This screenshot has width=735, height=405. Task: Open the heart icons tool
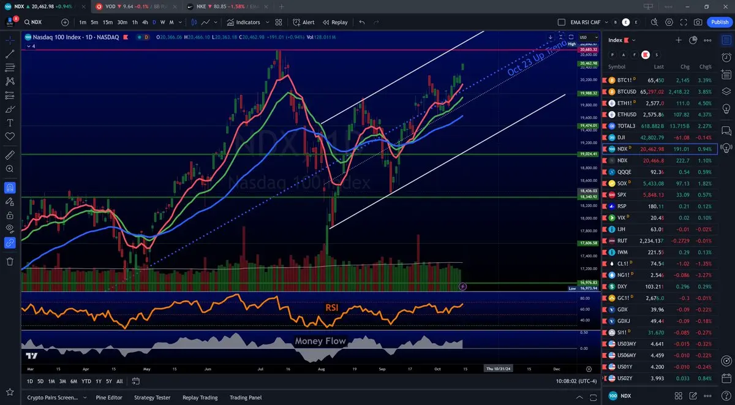click(x=10, y=136)
